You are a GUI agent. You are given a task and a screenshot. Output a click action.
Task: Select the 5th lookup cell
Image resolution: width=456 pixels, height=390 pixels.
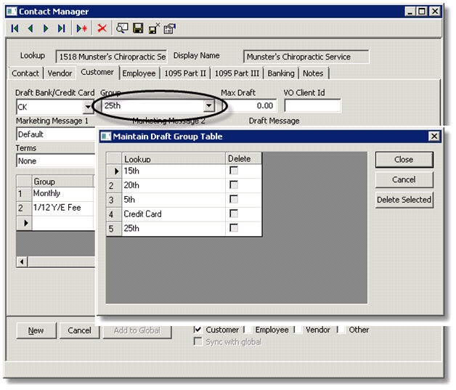click(x=174, y=200)
